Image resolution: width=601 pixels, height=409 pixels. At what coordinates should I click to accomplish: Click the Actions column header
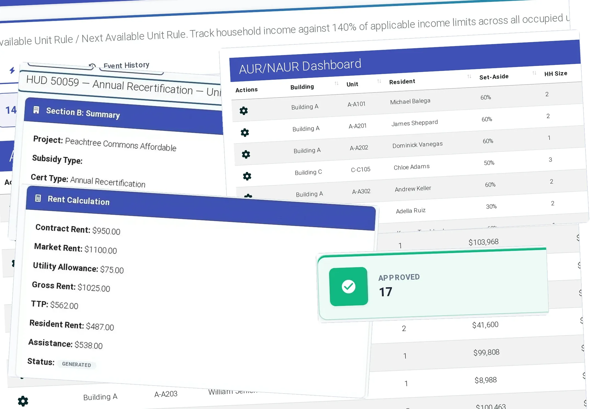(x=247, y=90)
